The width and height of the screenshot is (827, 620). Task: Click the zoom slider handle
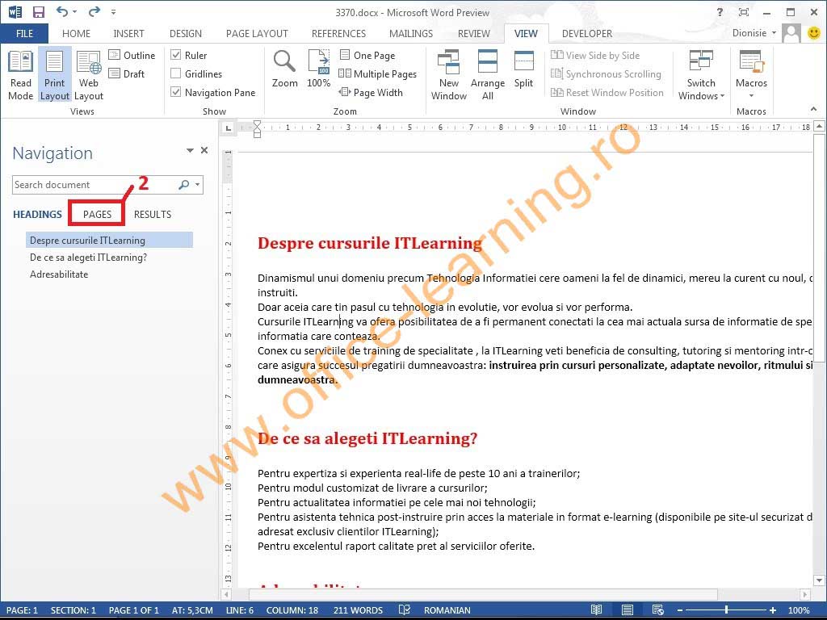point(726,610)
